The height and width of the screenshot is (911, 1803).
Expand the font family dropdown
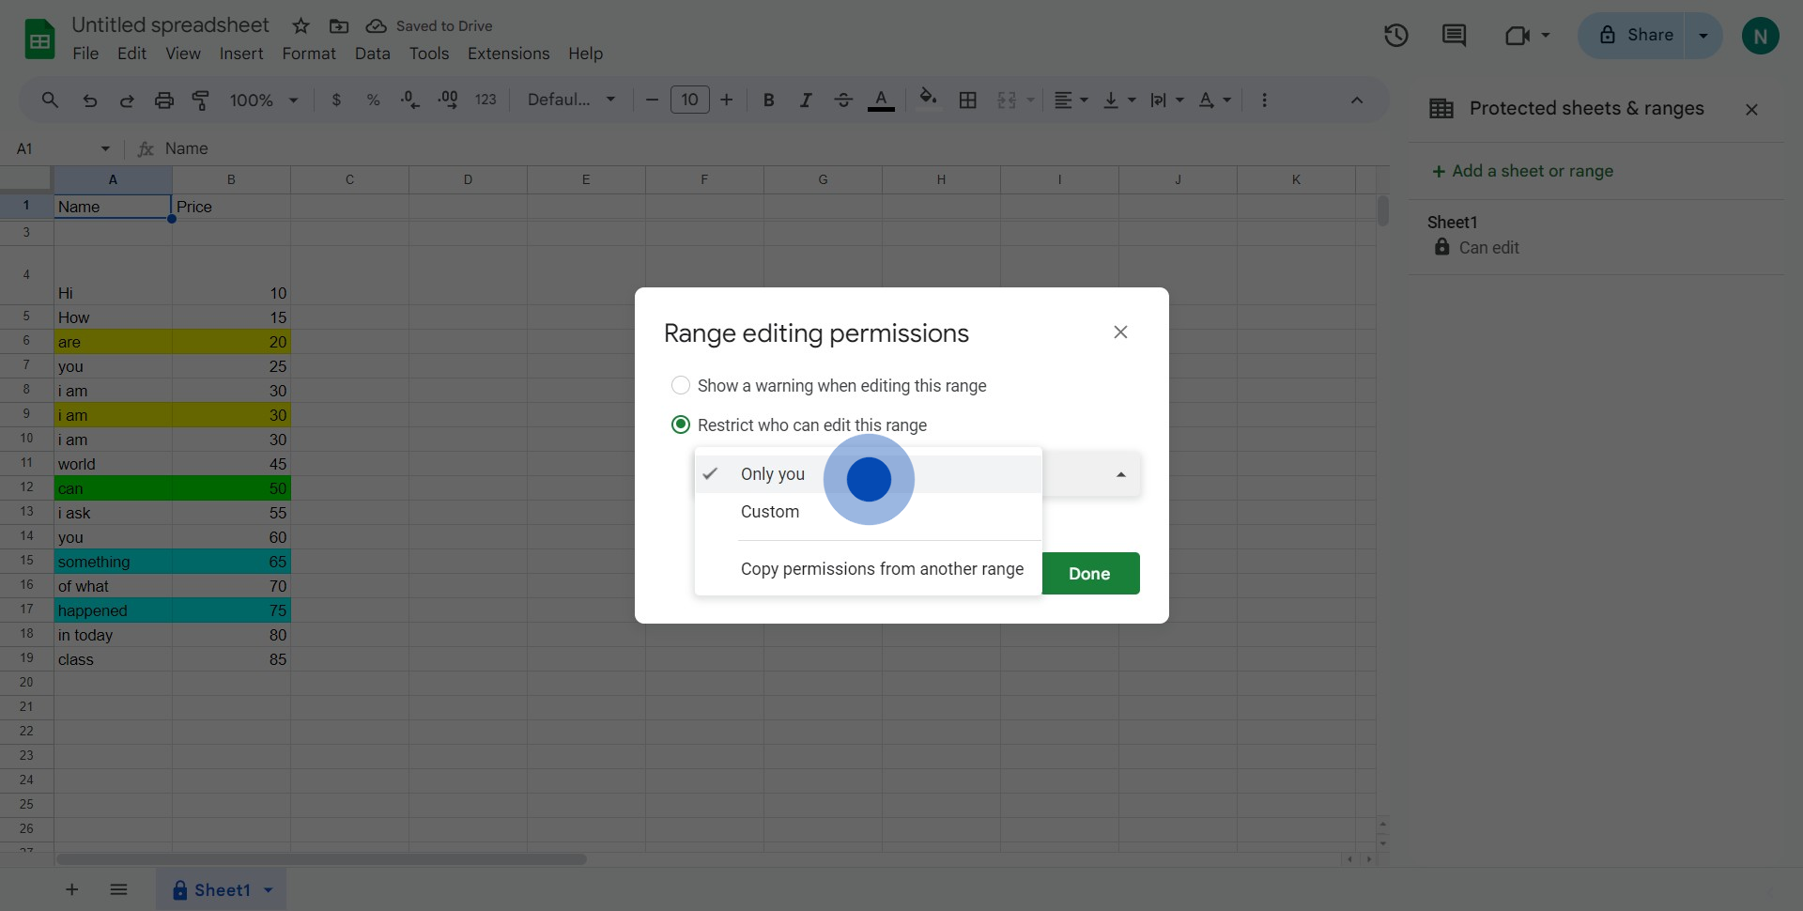[571, 100]
